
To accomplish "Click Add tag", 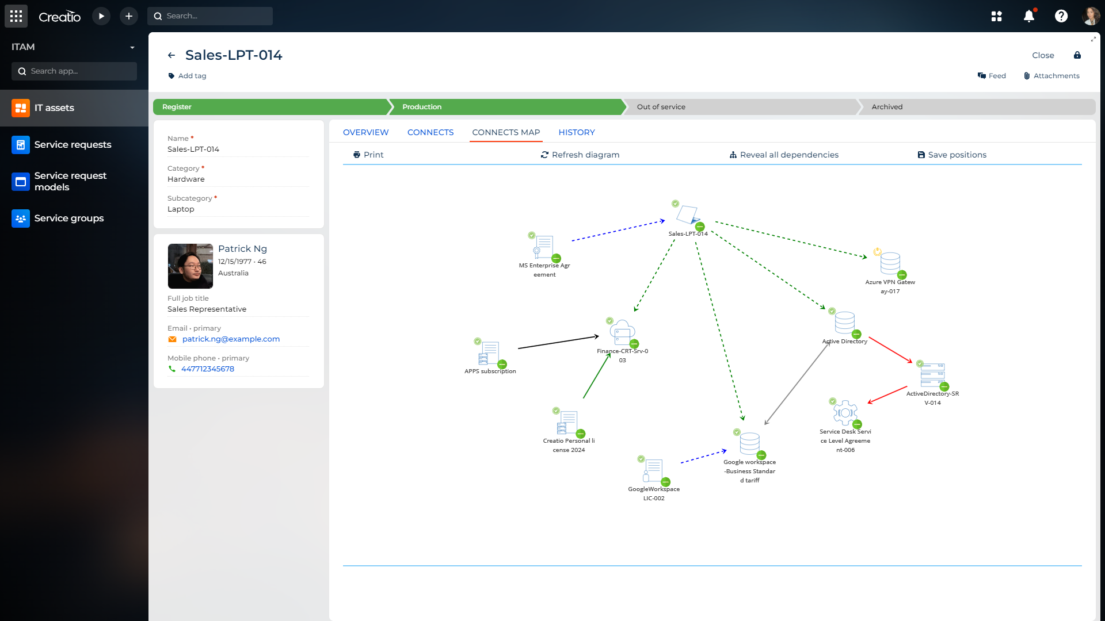I will [x=187, y=76].
